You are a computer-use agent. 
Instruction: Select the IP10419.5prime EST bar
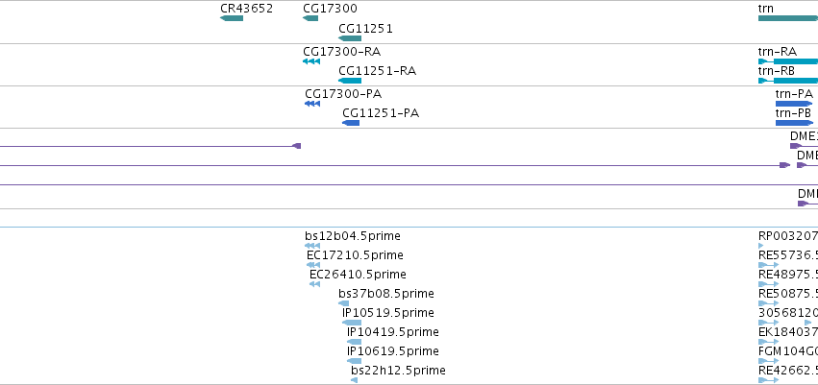click(x=355, y=342)
